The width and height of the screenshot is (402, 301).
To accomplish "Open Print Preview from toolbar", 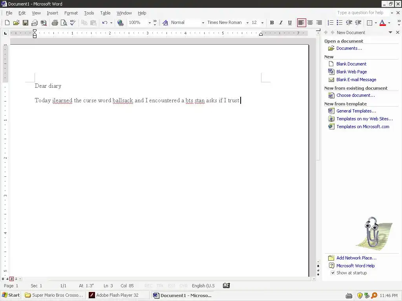I will pyautogui.click(x=64, y=23).
